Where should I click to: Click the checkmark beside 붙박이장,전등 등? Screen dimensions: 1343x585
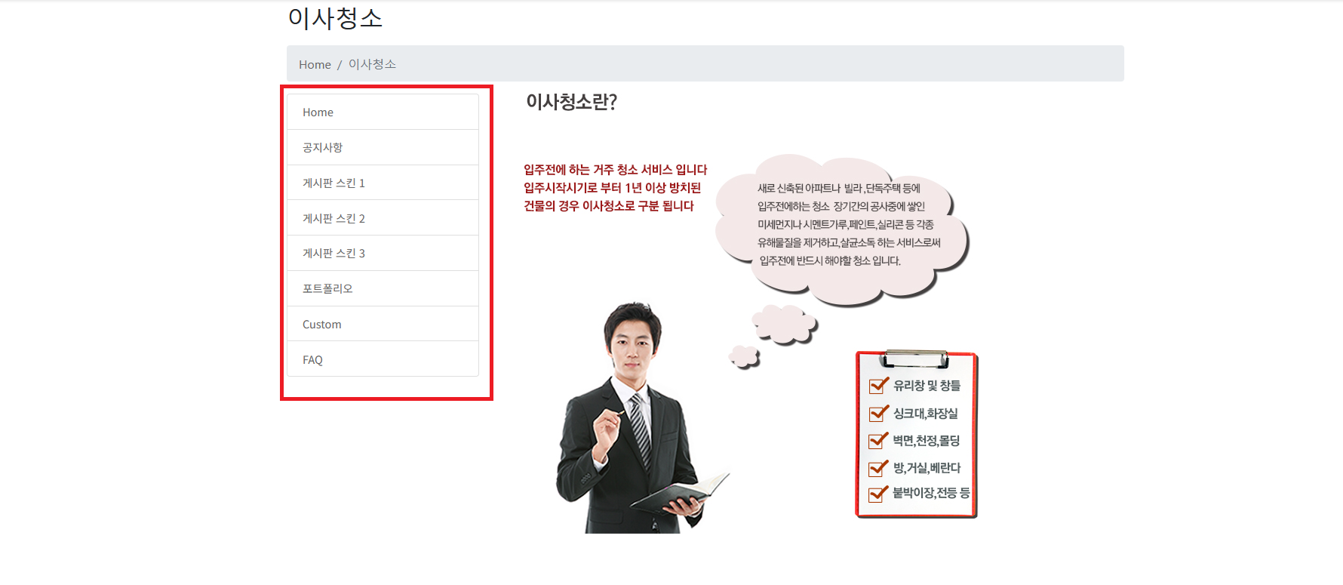[878, 494]
